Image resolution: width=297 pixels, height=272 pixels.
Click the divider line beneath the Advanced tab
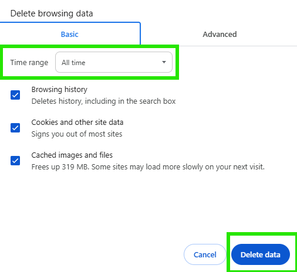pyautogui.click(x=238, y=46)
